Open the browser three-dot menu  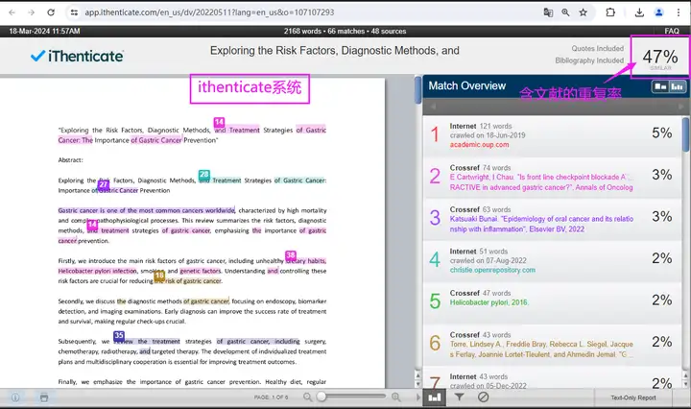pos(679,12)
